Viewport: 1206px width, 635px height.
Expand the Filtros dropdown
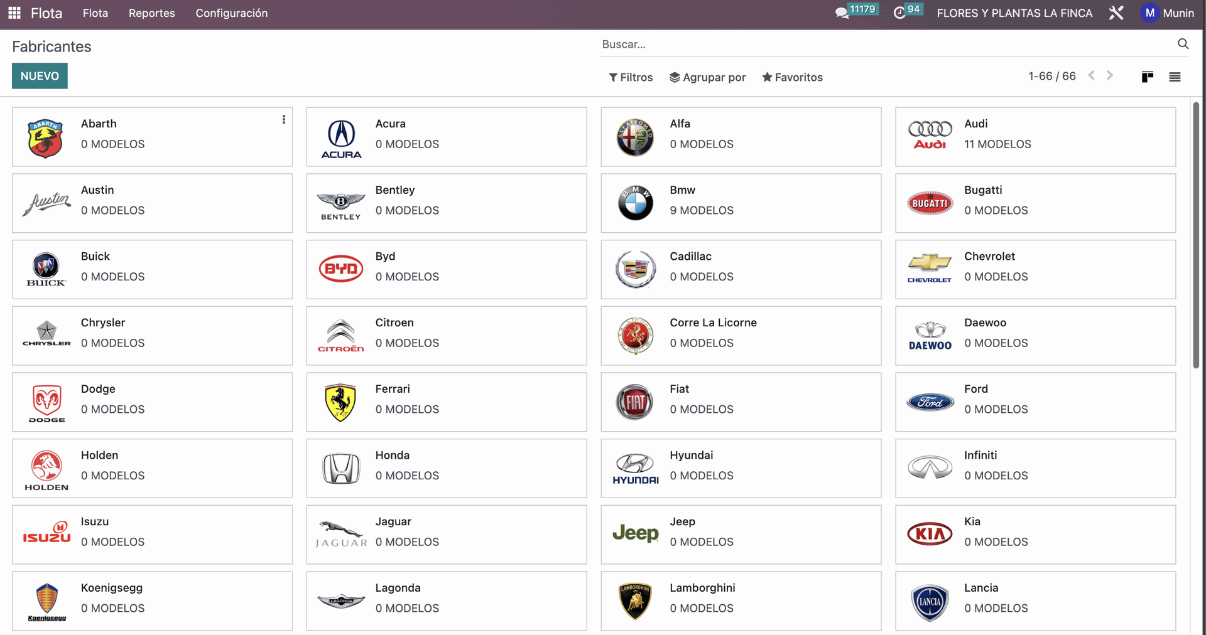point(631,77)
